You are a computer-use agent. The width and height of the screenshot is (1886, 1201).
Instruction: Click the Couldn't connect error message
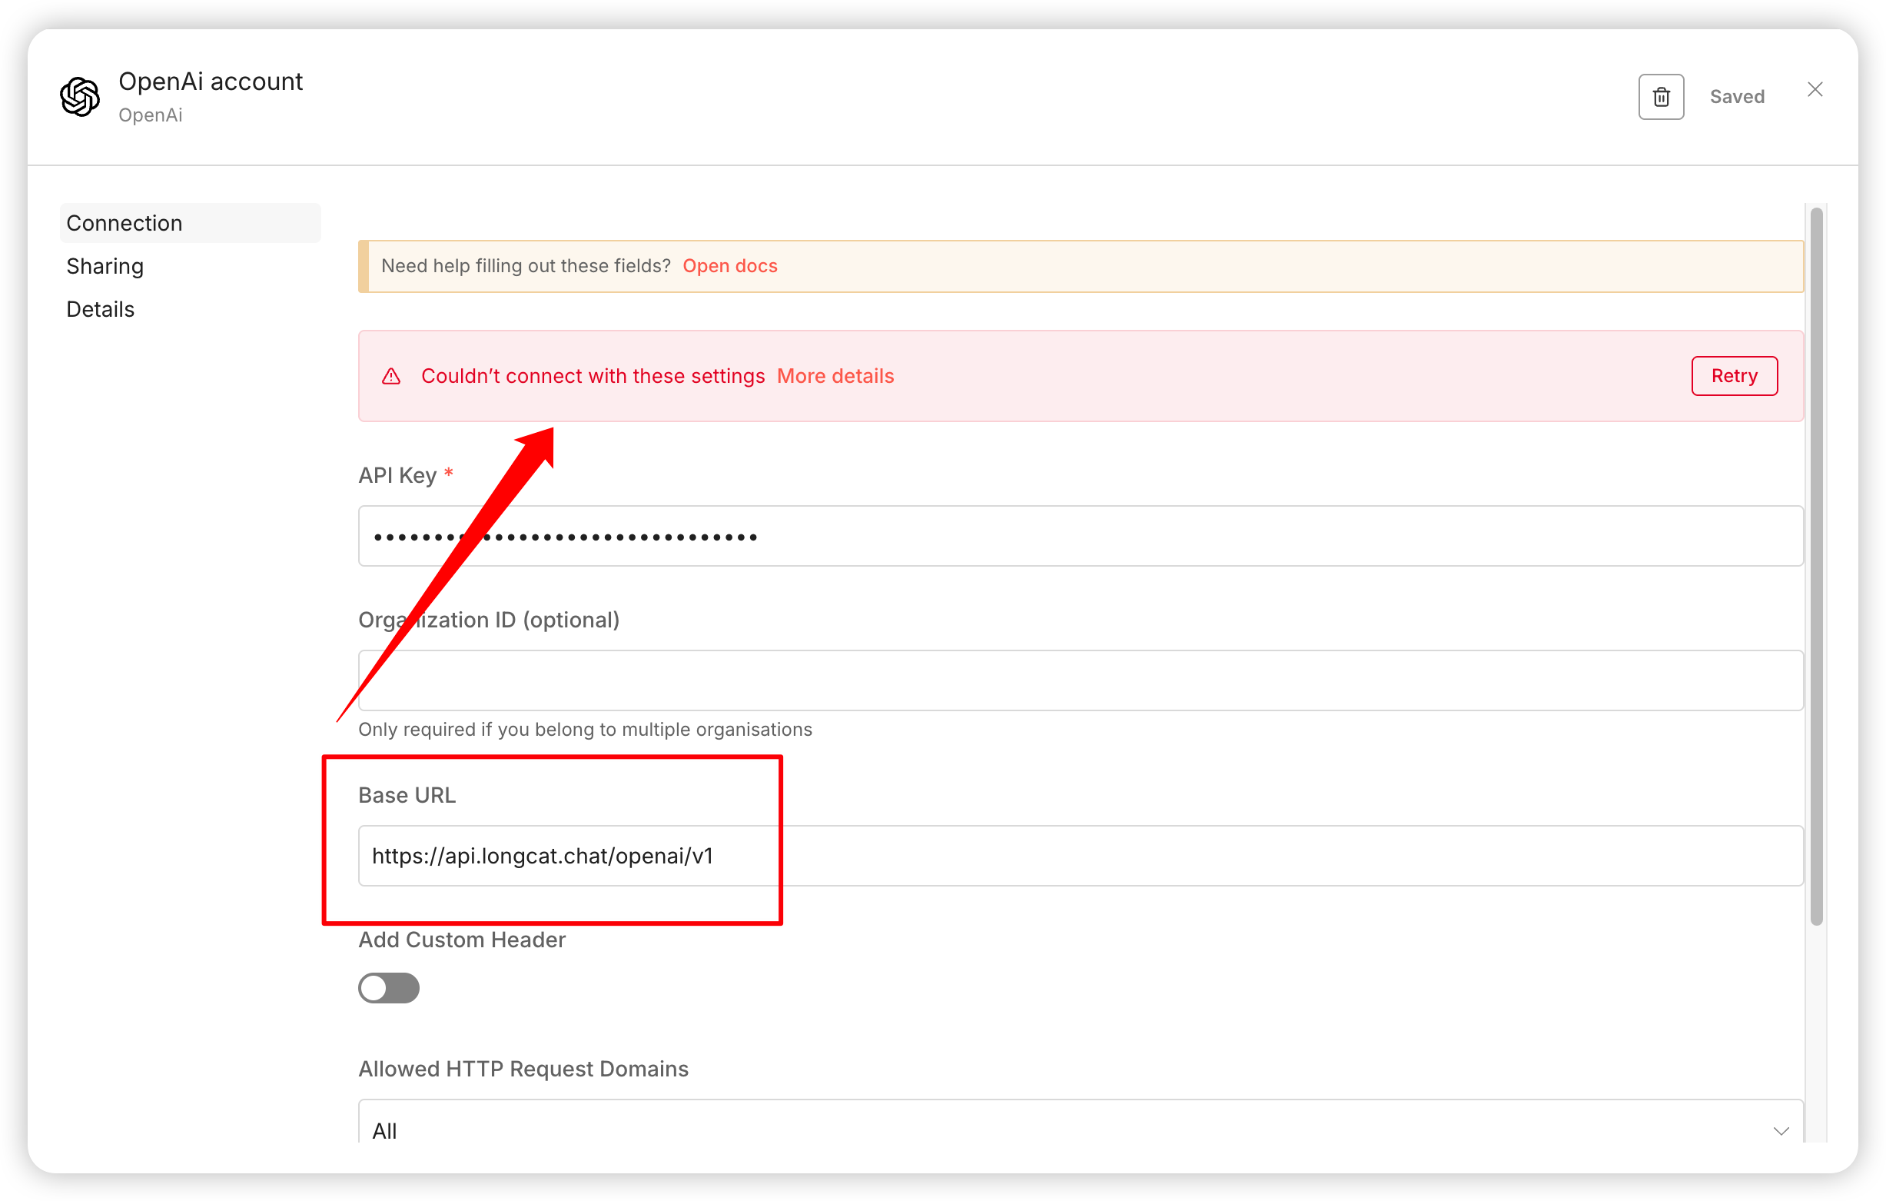pyautogui.click(x=592, y=377)
